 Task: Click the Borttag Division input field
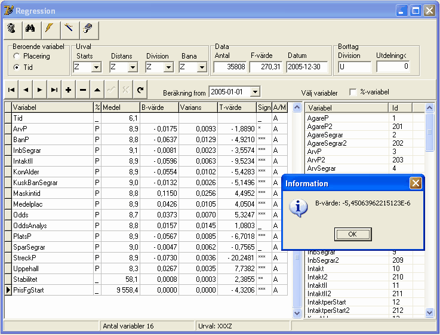pos(355,67)
